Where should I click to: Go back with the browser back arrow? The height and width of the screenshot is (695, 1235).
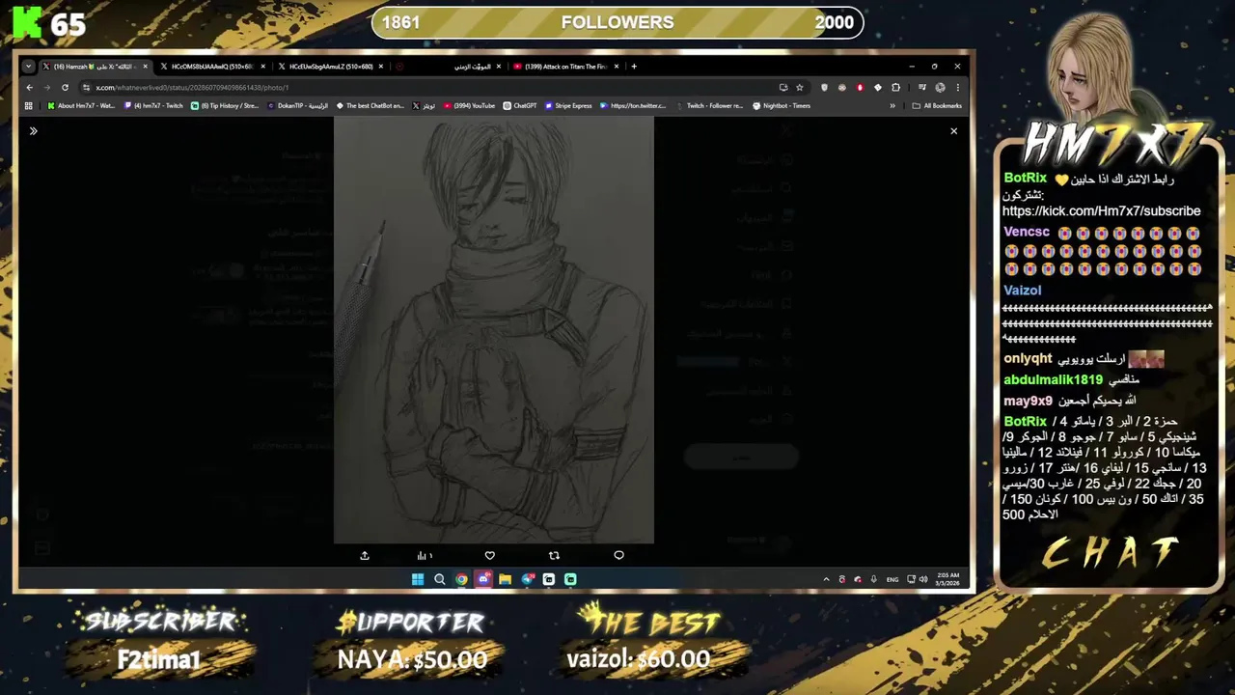tap(29, 87)
